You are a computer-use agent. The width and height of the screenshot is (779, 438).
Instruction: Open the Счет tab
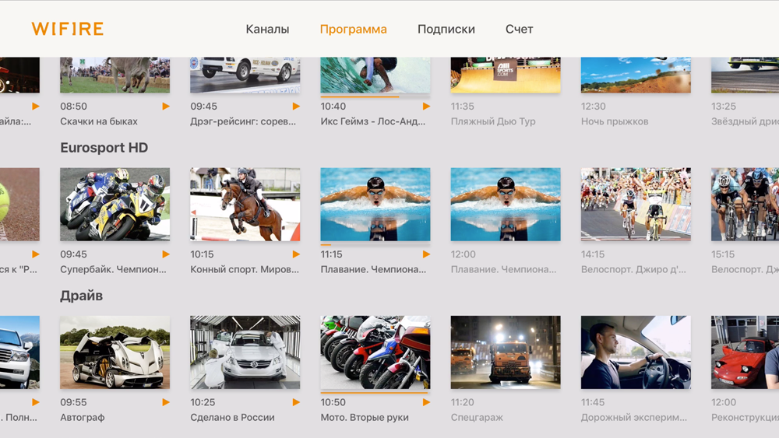pos(519,30)
